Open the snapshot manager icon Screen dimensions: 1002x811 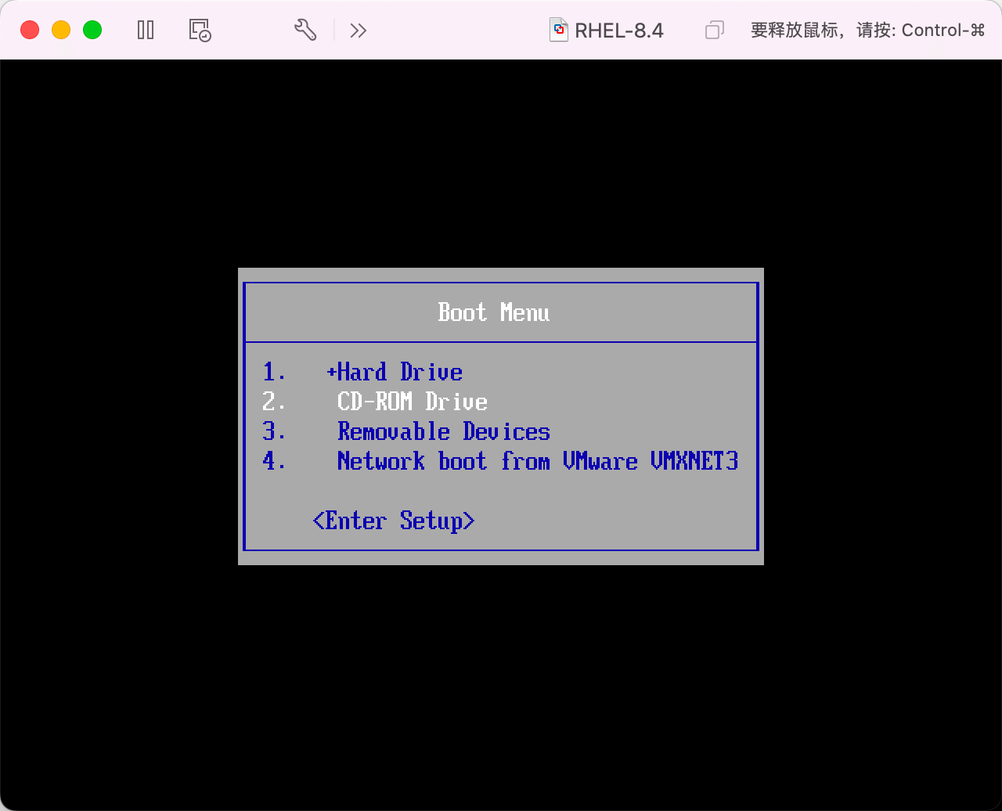[x=200, y=31]
